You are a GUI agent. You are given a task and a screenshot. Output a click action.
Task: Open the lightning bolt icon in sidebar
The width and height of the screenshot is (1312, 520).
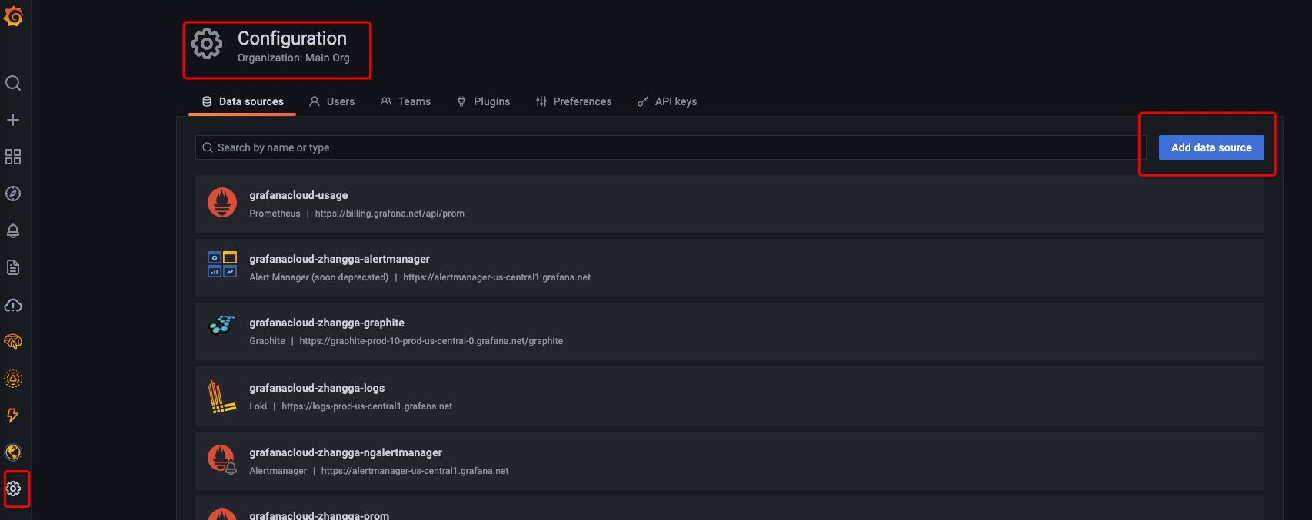tap(13, 416)
